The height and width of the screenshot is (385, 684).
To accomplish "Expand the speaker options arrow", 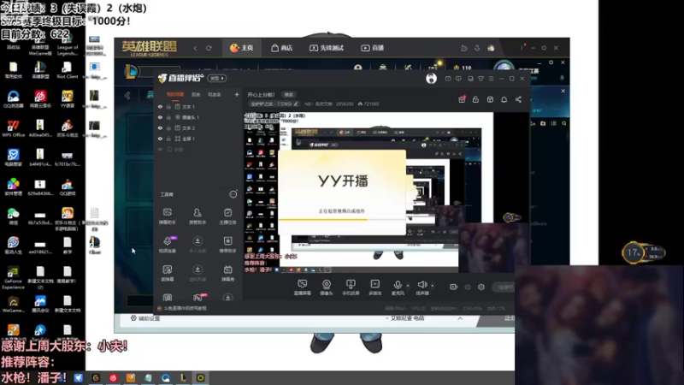I will [x=433, y=286].
